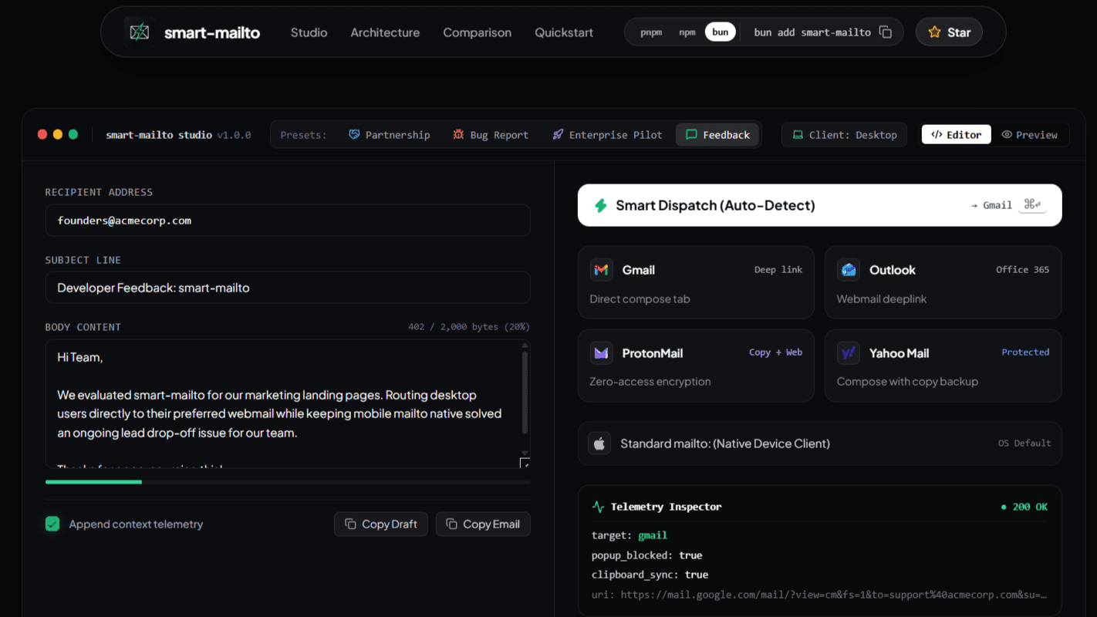Open Gmail Direct compose tab card

[x=696, y=282]
